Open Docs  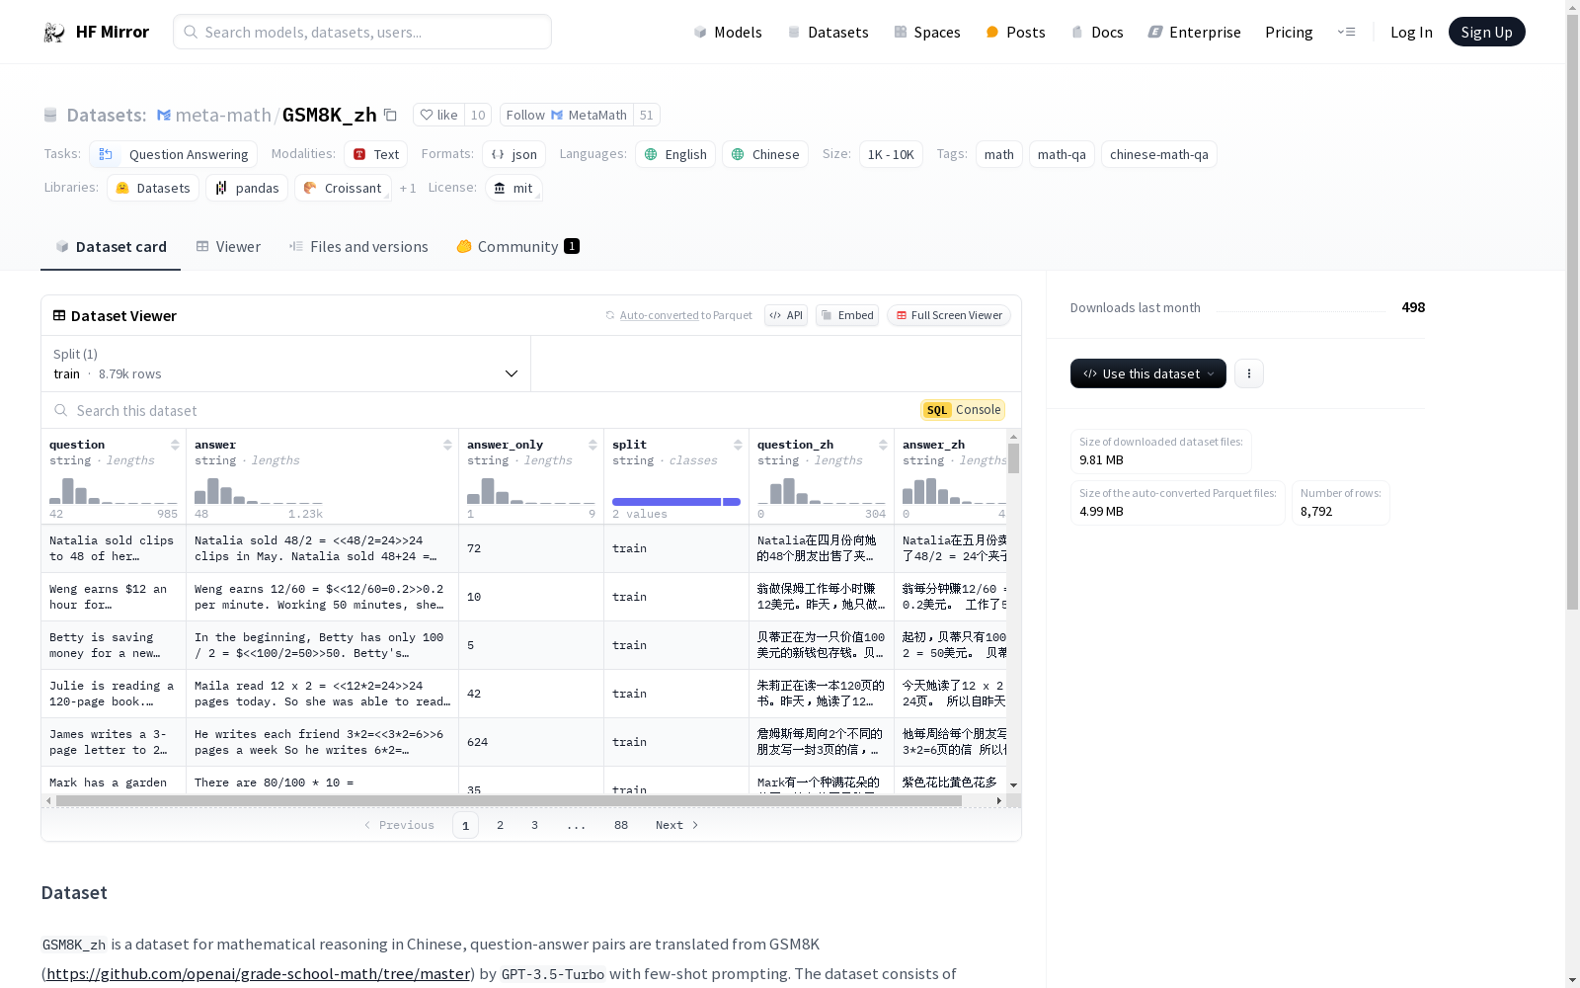(1097, 32)
